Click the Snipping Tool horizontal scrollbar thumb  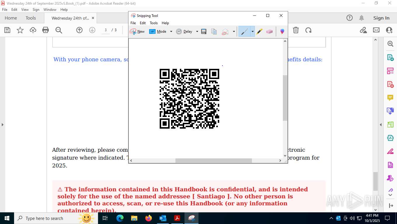213,160
